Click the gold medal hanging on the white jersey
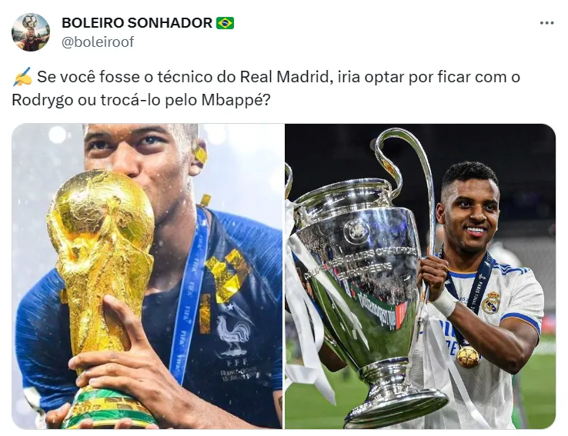 (468, 356)
